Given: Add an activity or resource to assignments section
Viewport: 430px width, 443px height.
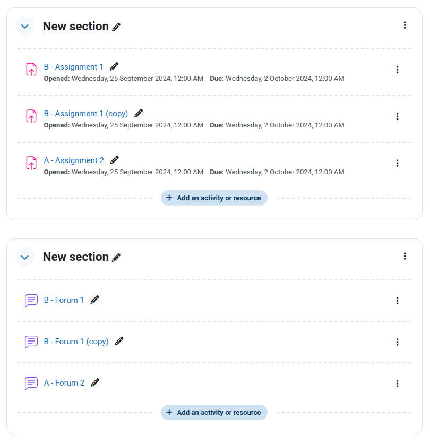Looking at the screenshot, I should [214, 198].
